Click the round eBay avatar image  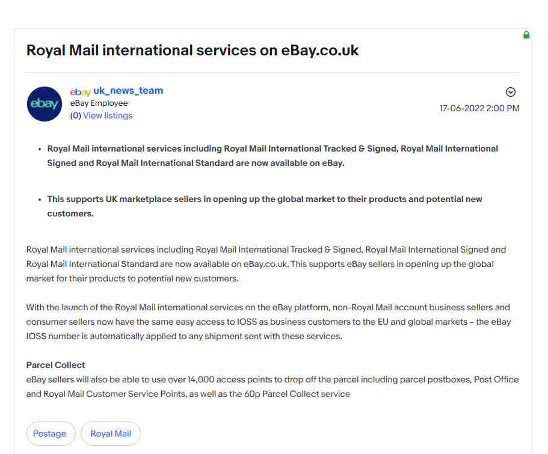[45, 104]
